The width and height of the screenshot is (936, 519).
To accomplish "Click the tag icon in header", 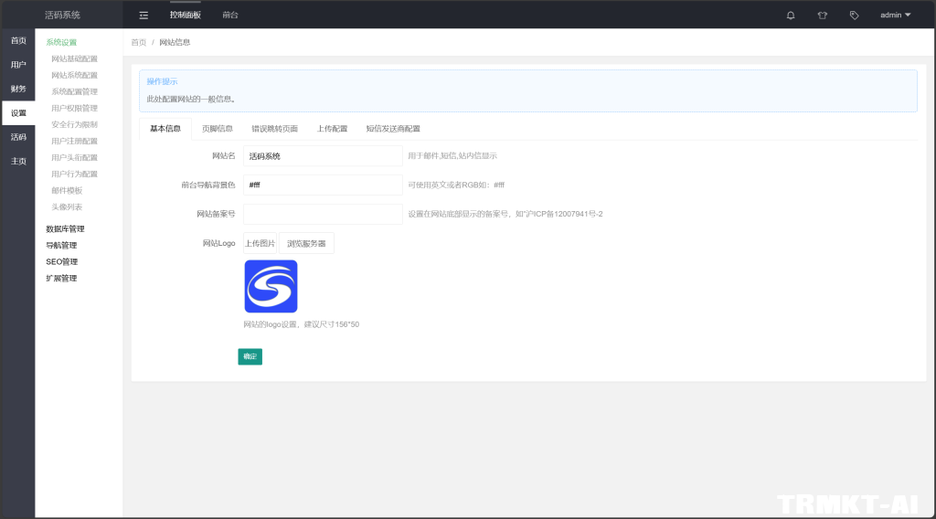I will [854, 15].
